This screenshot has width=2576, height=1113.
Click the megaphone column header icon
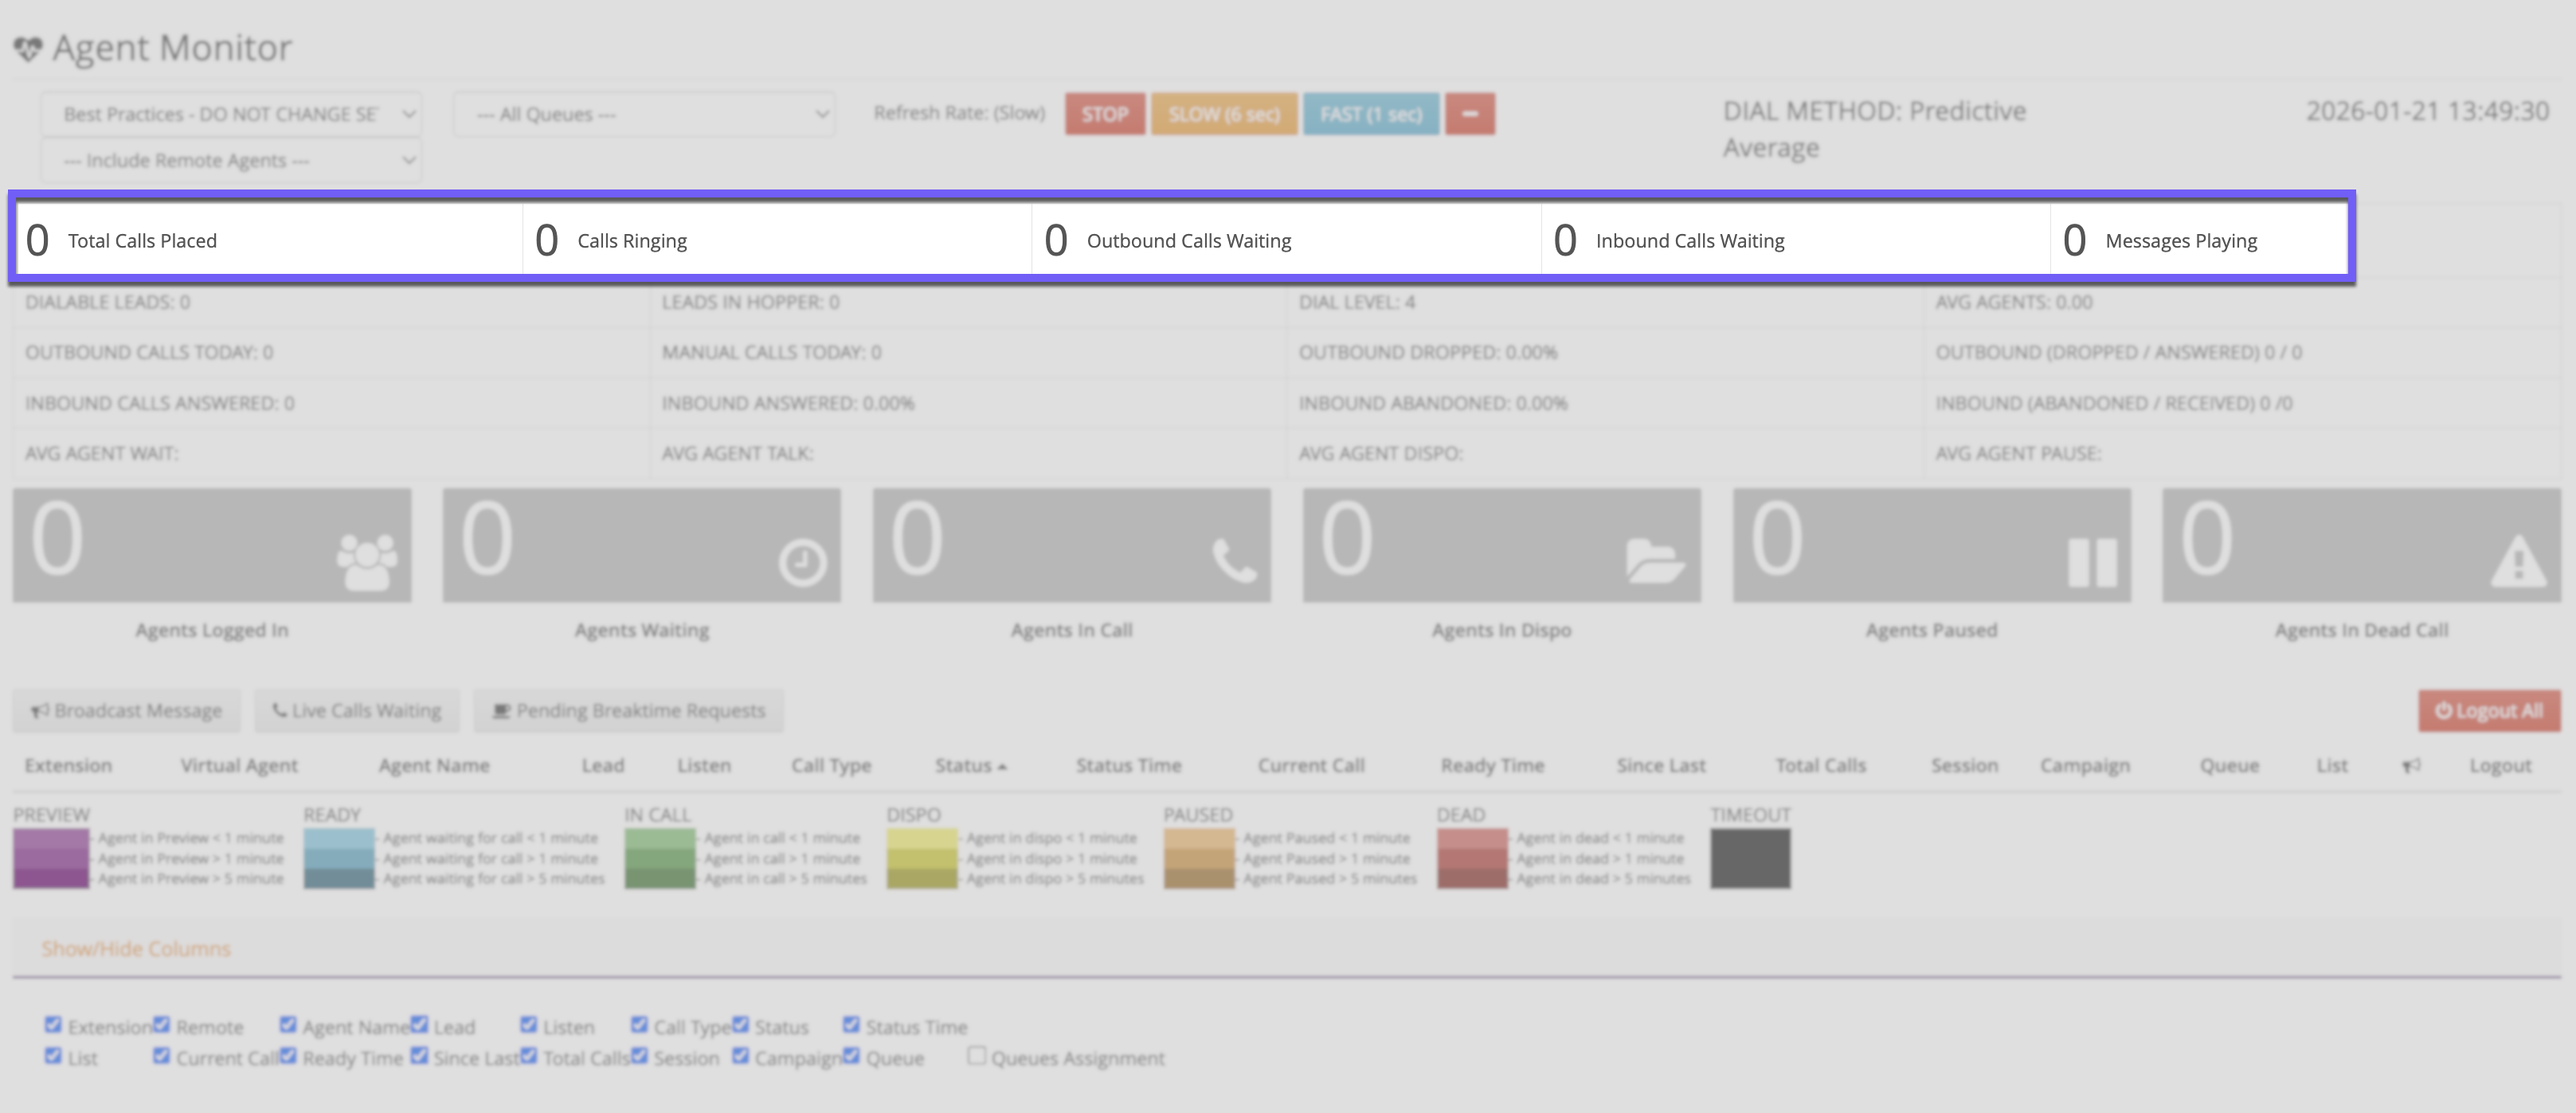click(x=2411, y=765)
